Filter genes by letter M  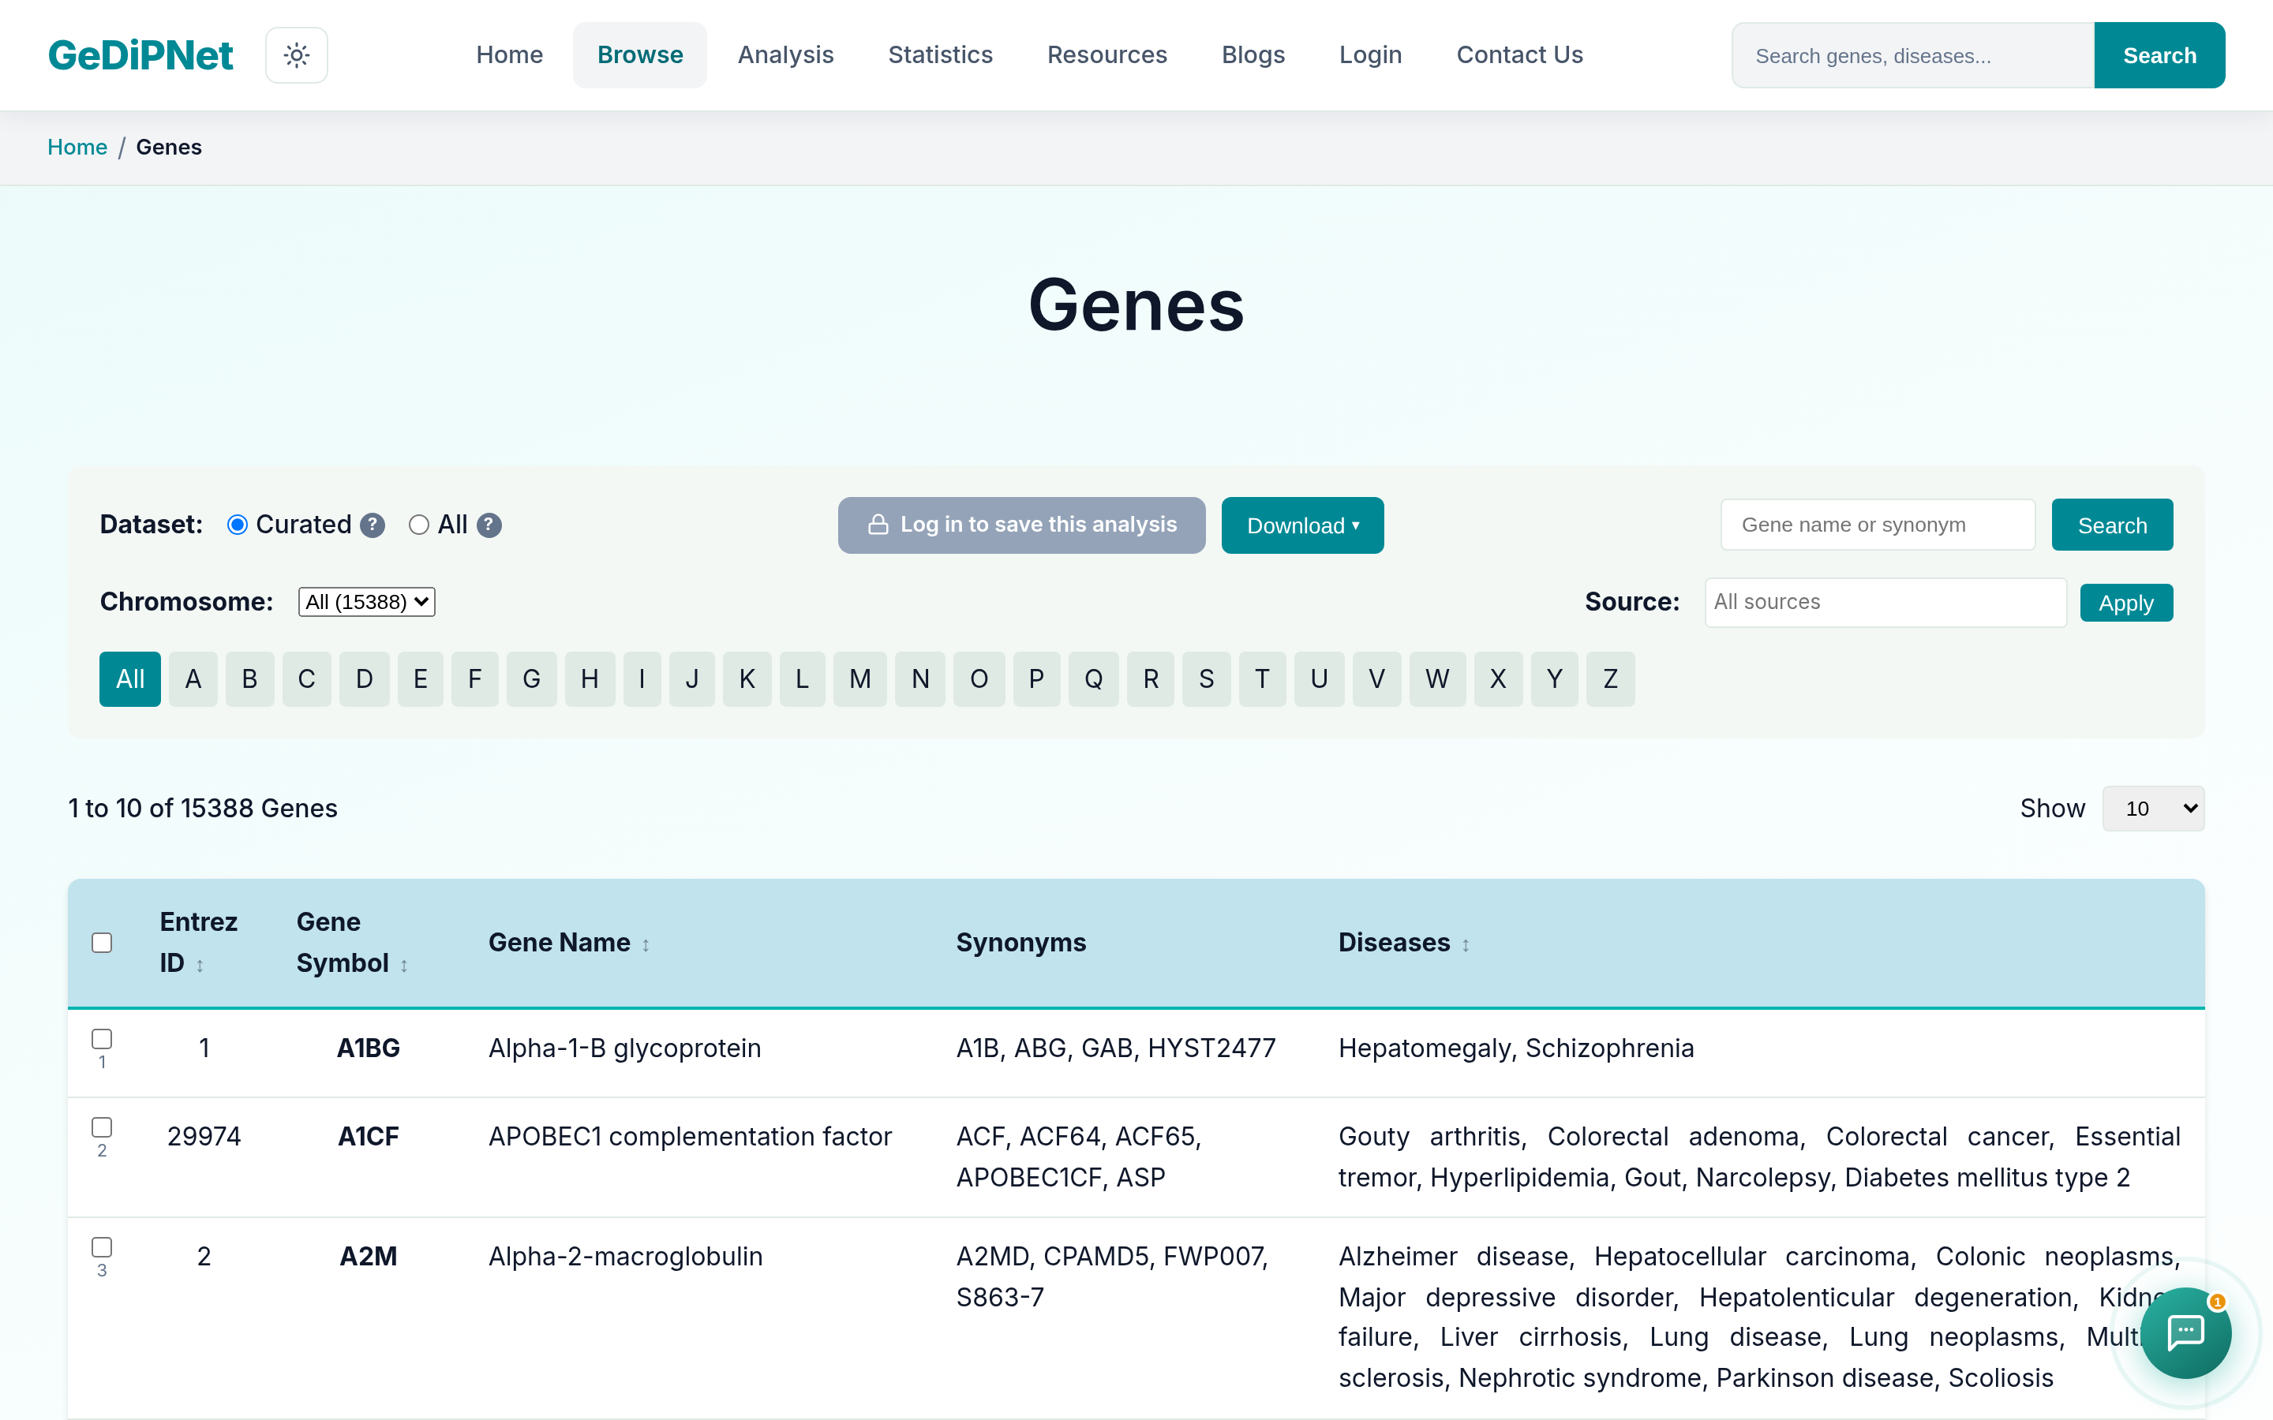(x=859, y=679)
